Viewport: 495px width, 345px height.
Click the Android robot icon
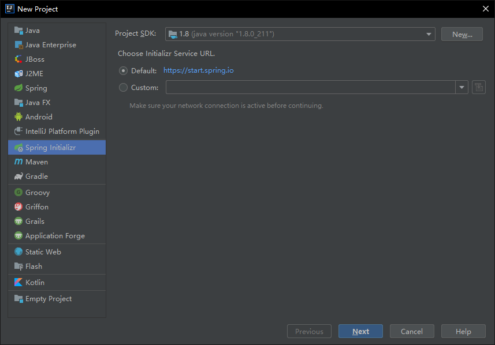point(18,117)
